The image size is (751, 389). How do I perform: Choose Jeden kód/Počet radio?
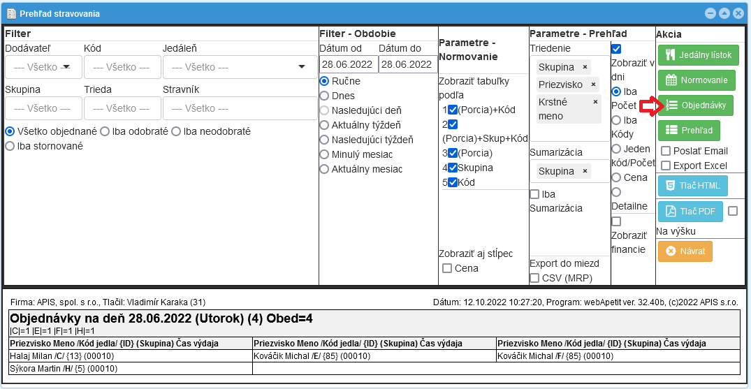pos(617,149)
